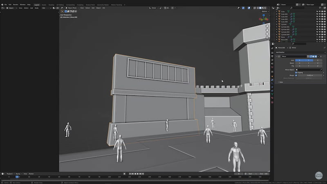This screenshot has width=327, height=184.
Task: Toggle the camera view icon in viewport
Action: click(x=267, y=34)
